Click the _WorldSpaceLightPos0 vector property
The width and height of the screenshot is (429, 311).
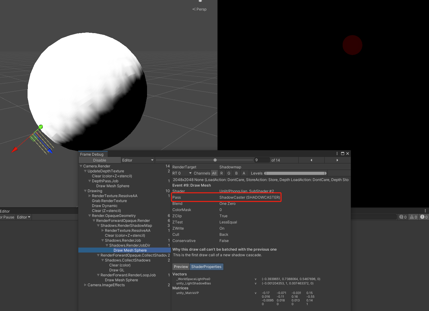(x=193, y=279)
